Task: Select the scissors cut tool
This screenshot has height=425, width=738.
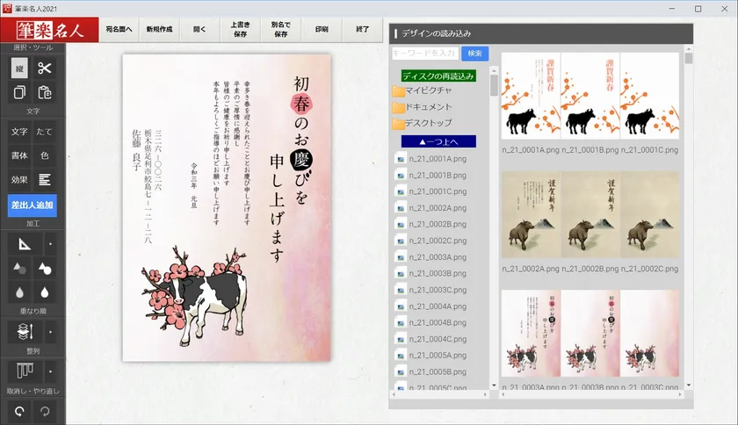Action: pos(45,68)
